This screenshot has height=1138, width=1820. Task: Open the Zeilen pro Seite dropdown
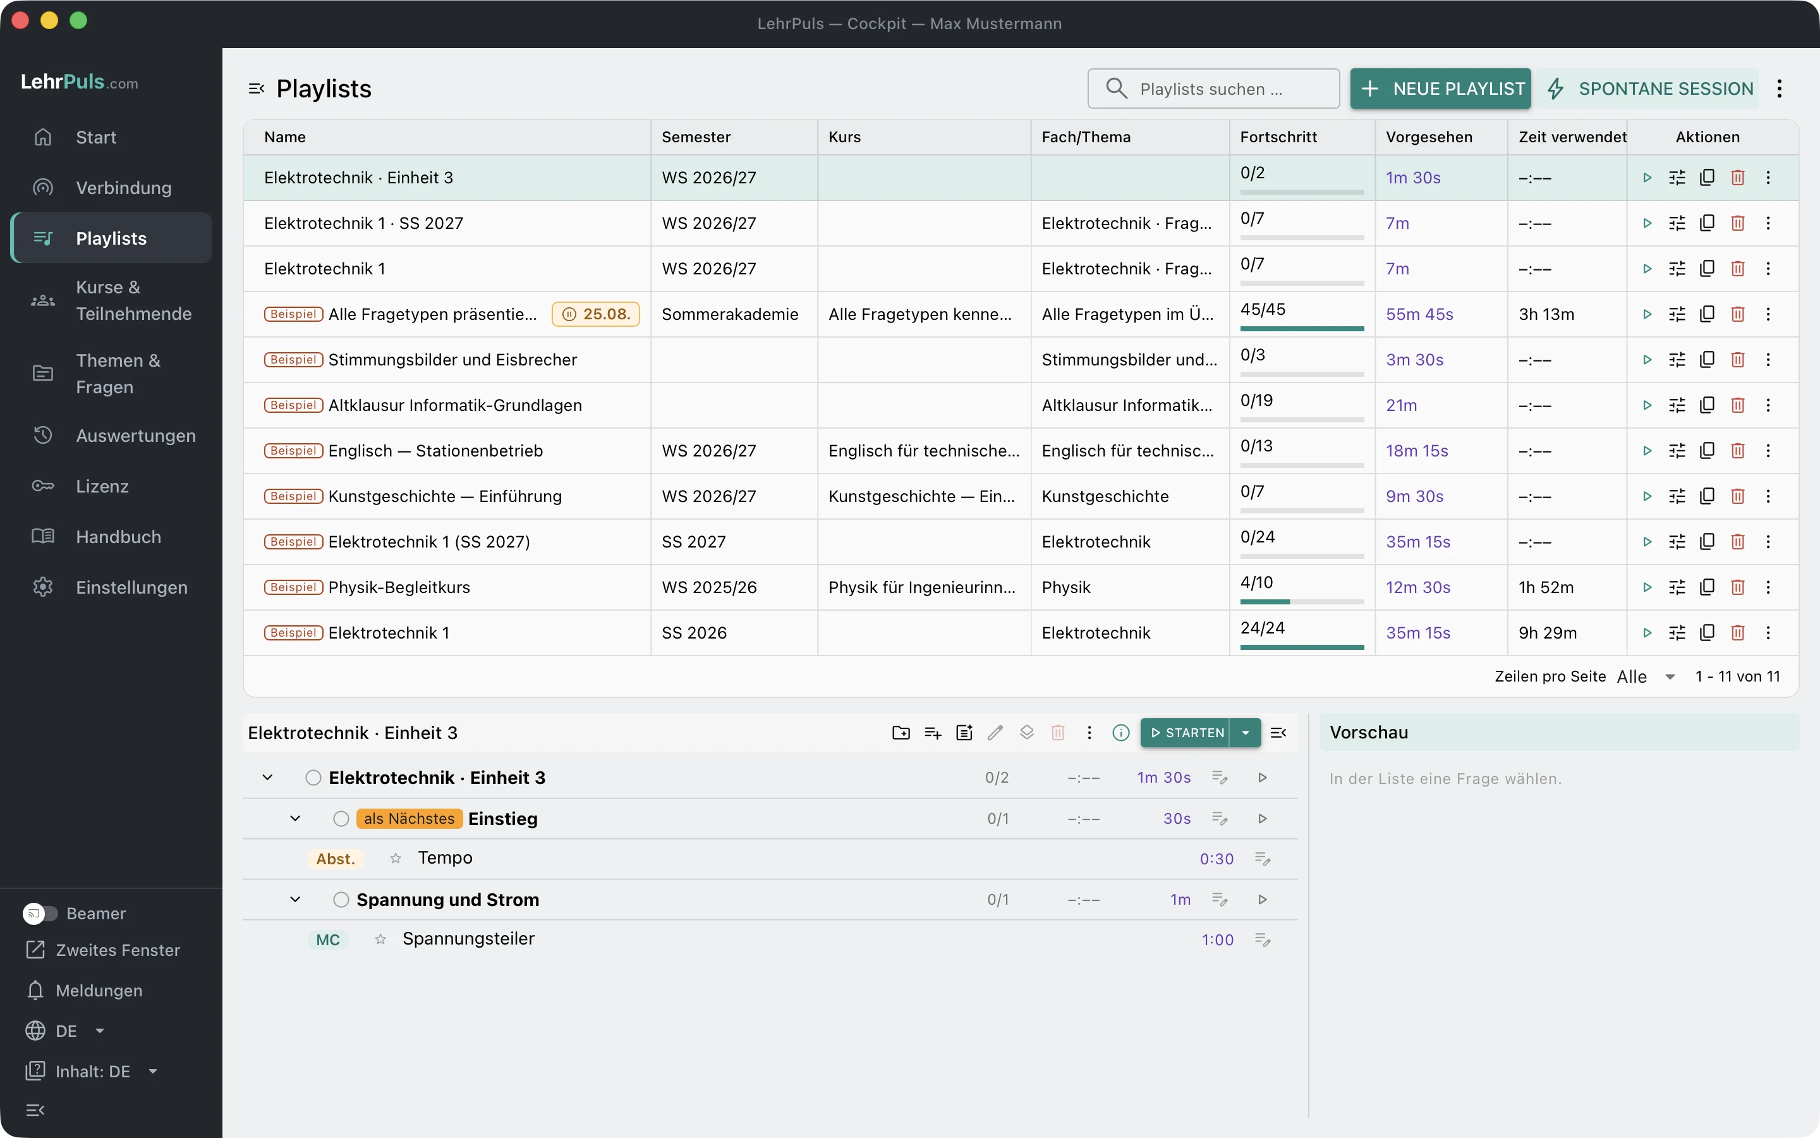[1646, 676]
